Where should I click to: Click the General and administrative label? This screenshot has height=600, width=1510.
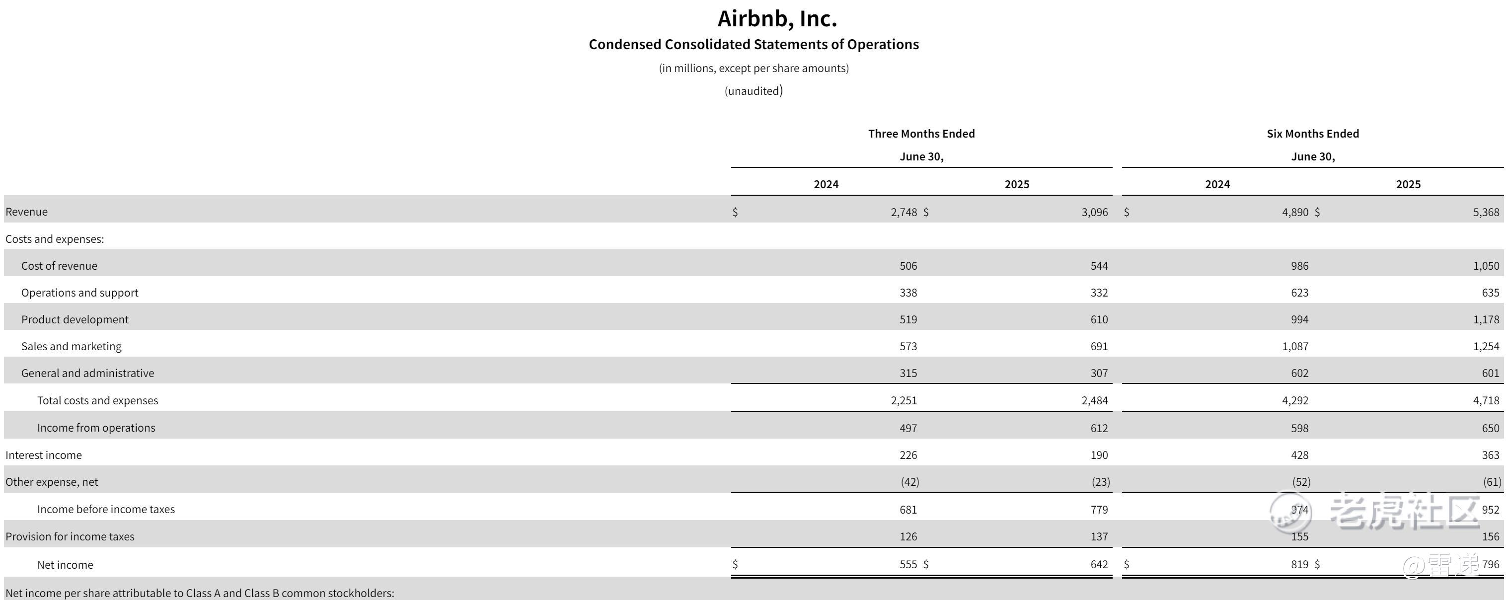pyautogui.click(x=87, y=373)
